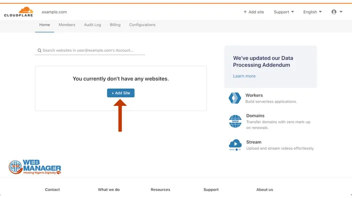The width and height of the screenshot is (352, 198).
Task: Click the blue + Add Site button
Action: tap(121, 93)
